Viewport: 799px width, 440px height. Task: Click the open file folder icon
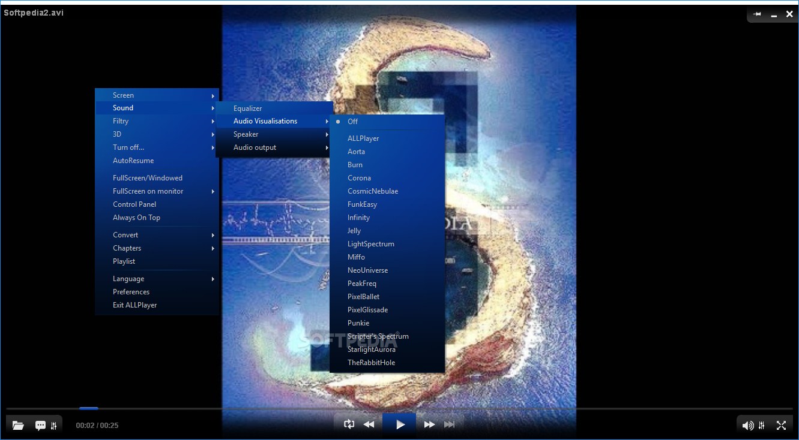18,426
